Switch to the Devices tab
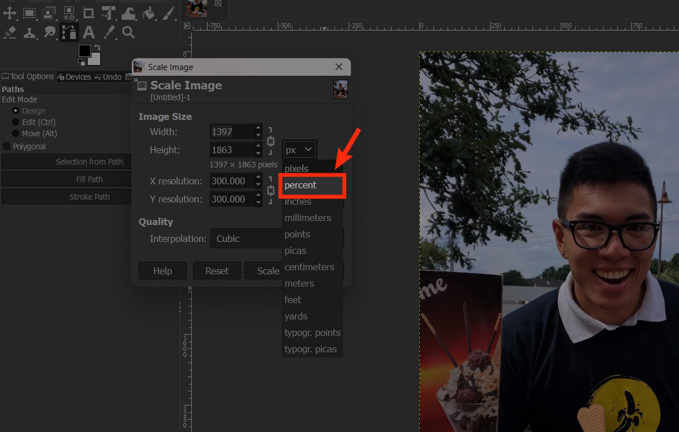Image resolution: width=679 pixels, height=432 pixels. (x=74, y=76)
